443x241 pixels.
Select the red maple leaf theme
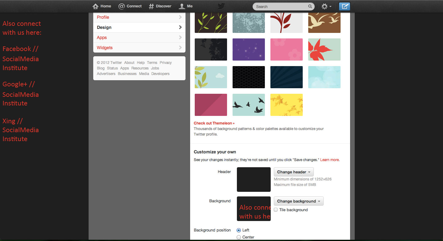point(324,49)
